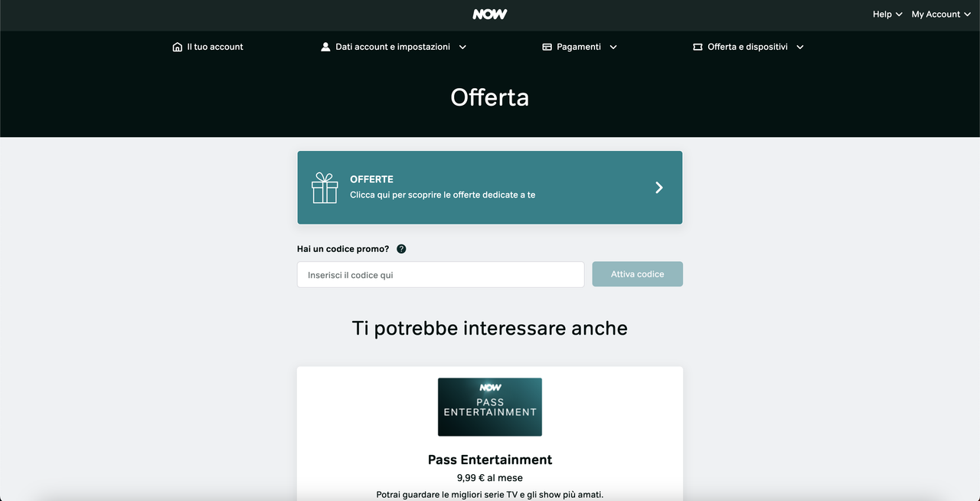This screenshot has height=501, width=980.
Task: Click the Attiva codice button
Action: click(637, 274)
